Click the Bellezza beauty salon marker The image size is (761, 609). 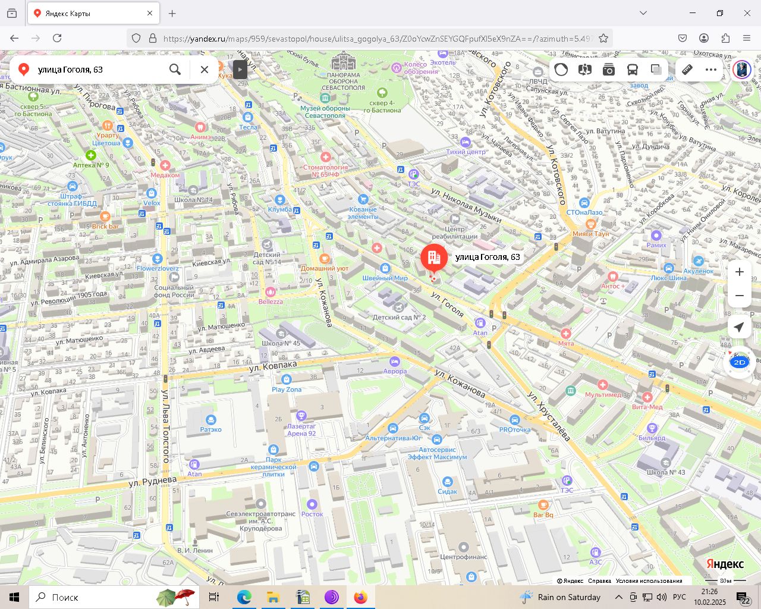coord(271,292)
